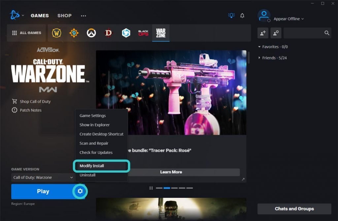Screen dimensions: 338x221
Task: Click the friend settings icon
Action: click(x=276, y=33)
